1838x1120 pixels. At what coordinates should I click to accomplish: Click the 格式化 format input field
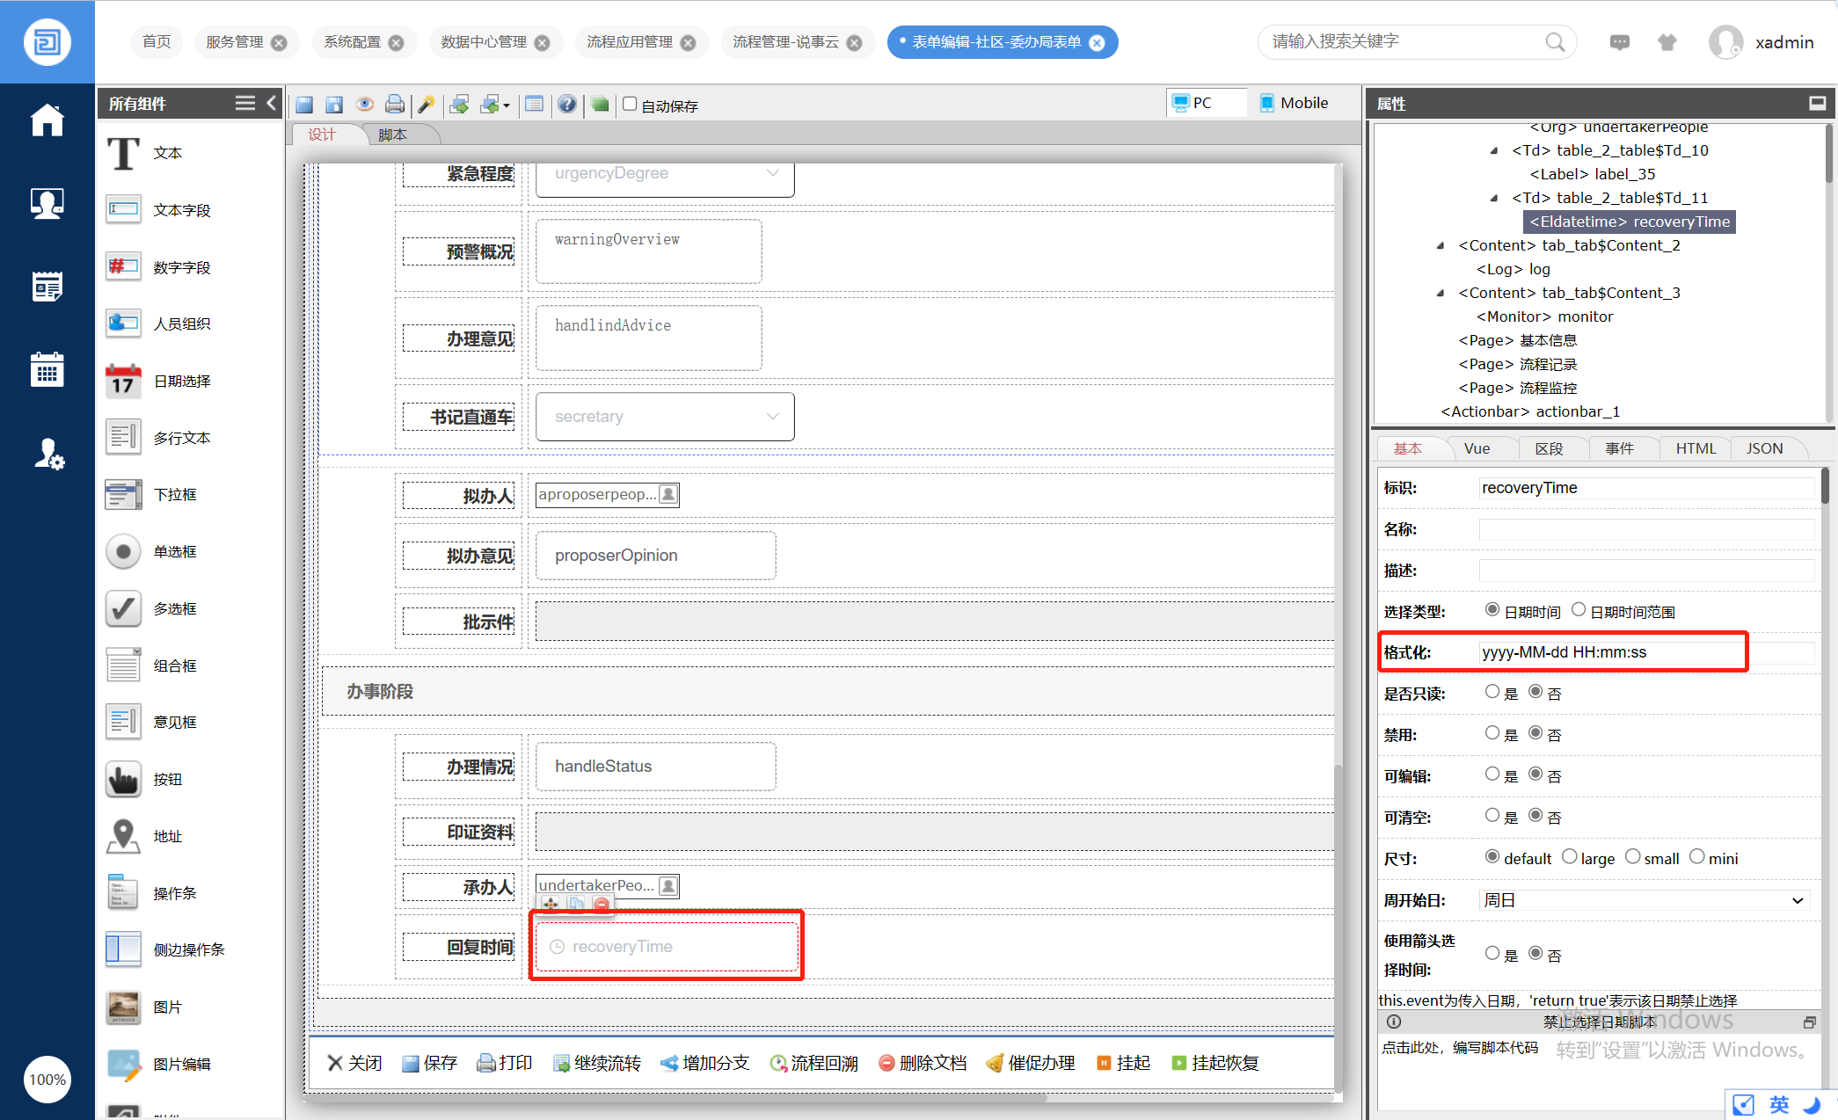[1611, 652]
